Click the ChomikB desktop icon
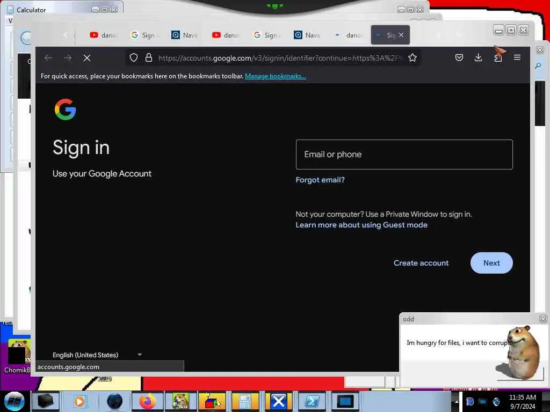550x412 pixels. 18,356
